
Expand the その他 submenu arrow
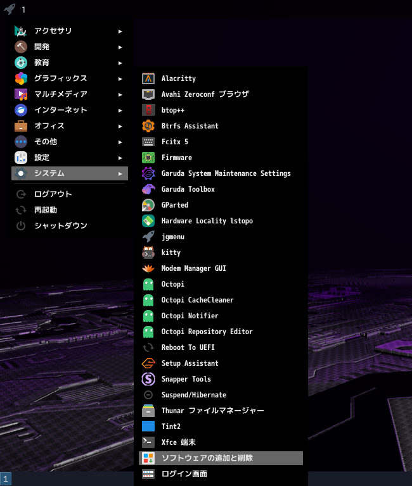(x=120, y=142)
